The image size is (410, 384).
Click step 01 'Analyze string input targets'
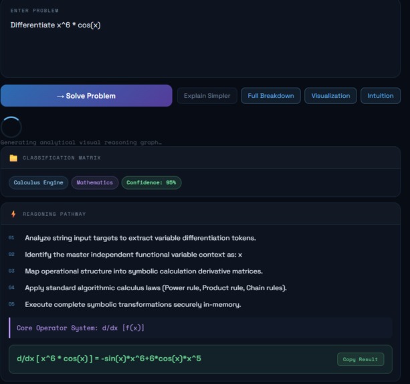pos(140,238)
